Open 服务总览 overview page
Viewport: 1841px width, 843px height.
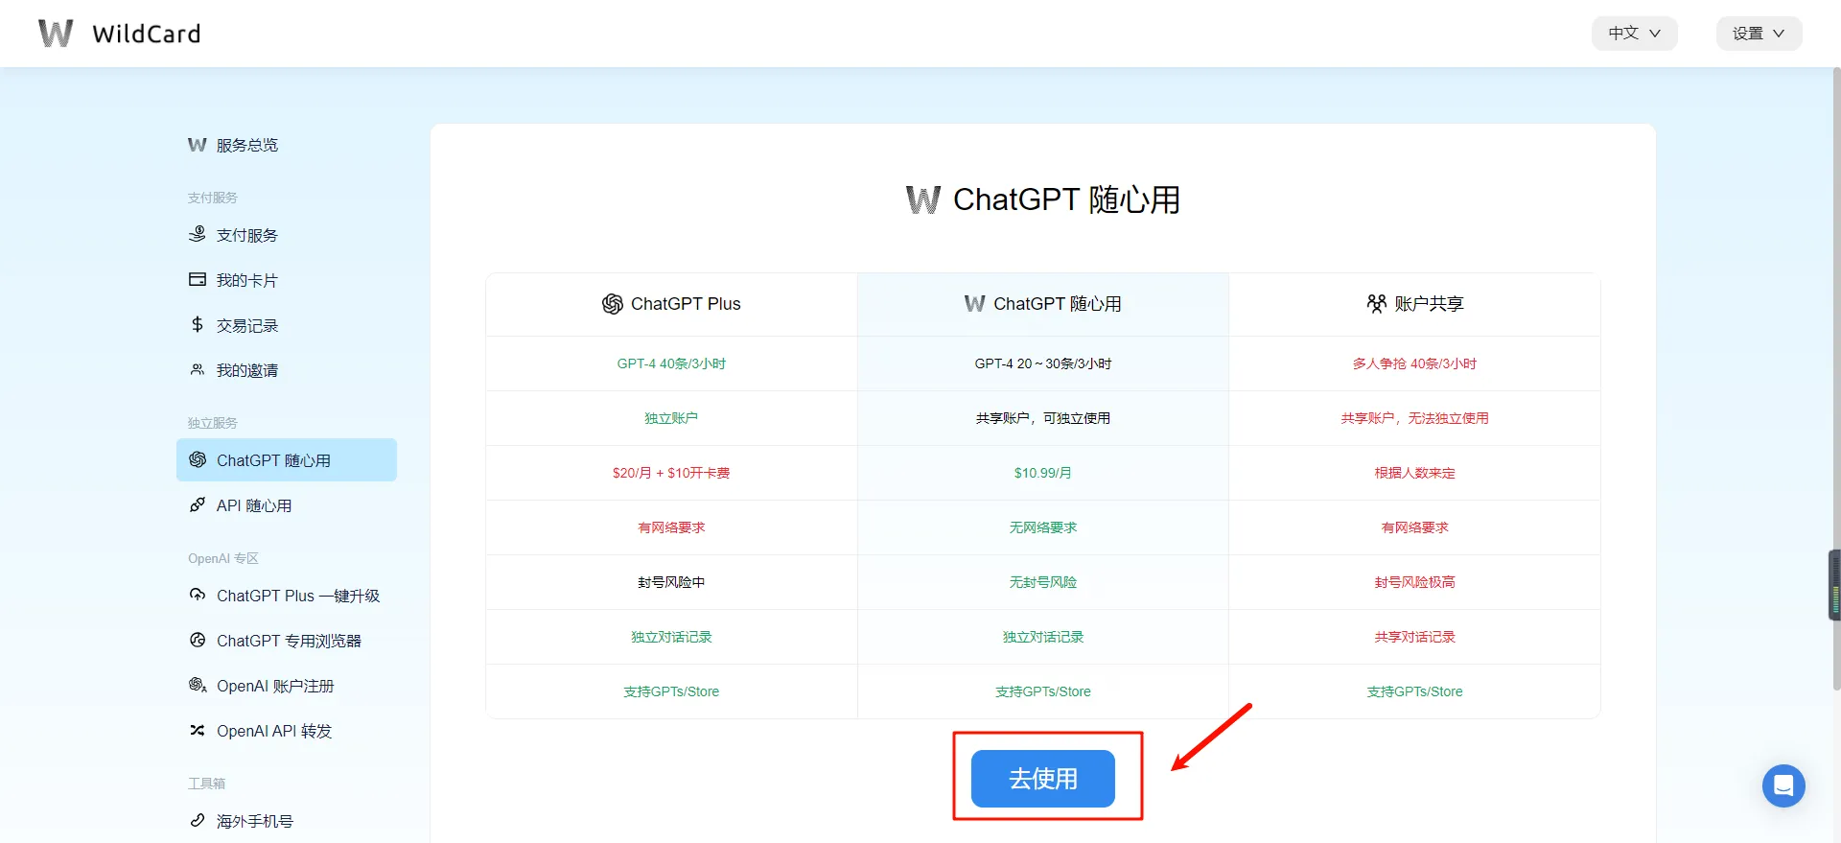click(245, 145)
